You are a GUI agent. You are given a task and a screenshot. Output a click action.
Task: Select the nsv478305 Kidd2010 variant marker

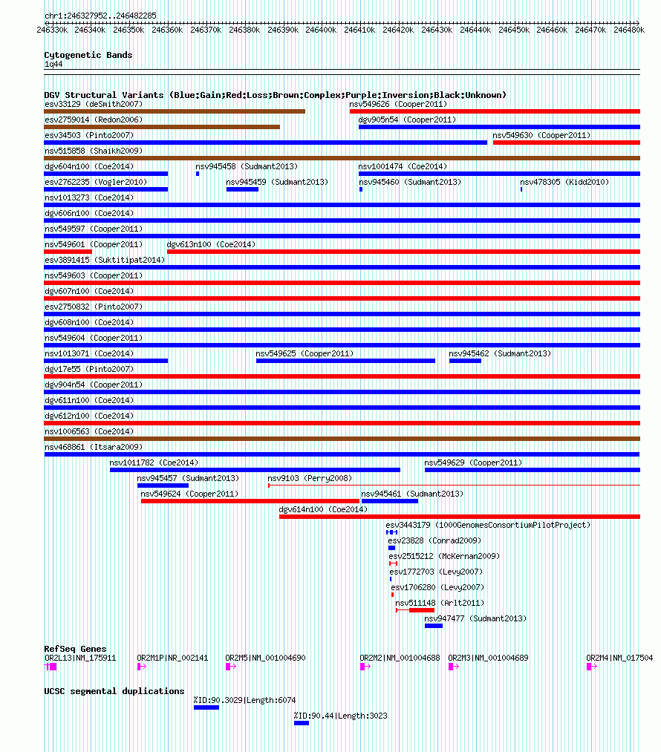tap(521, 189)
